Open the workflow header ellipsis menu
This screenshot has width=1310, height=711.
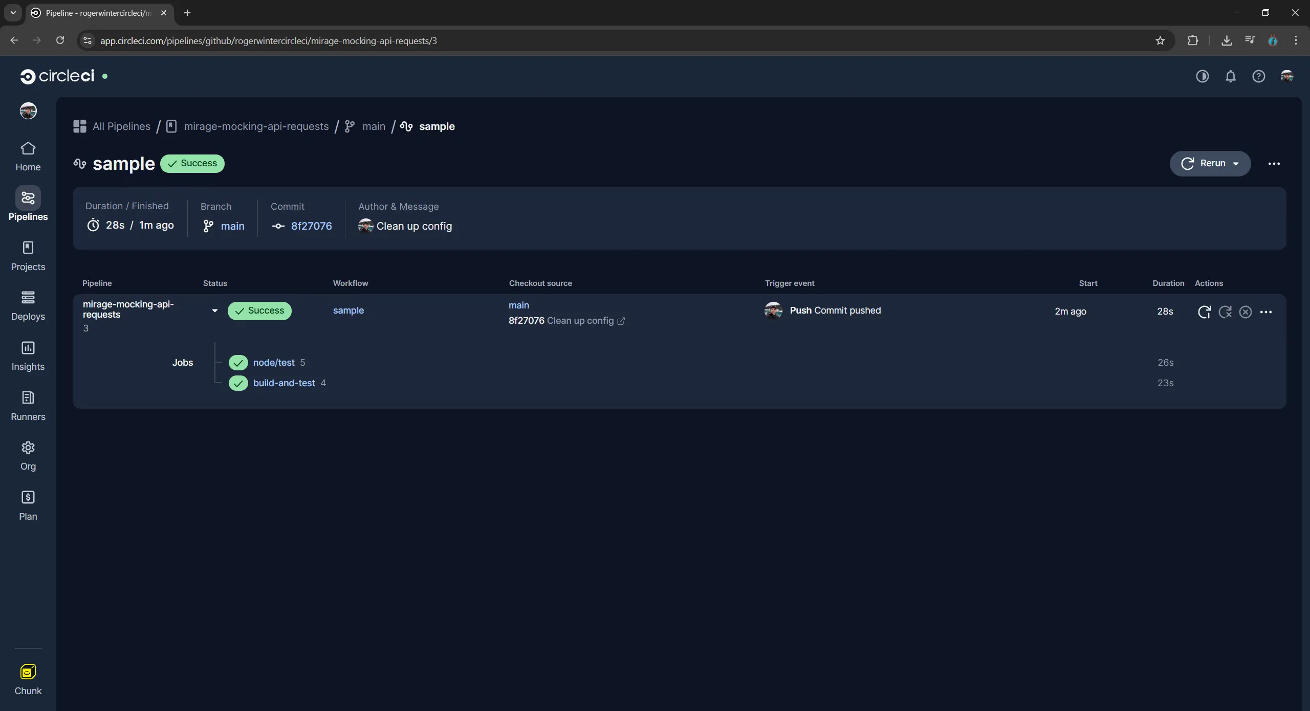(1274, 164)
